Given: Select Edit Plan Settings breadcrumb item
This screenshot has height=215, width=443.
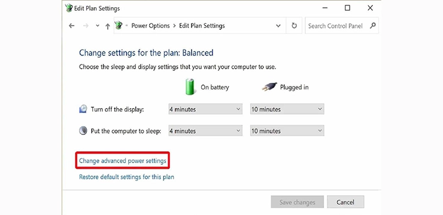Looking at the screenshot, I should coord(202,26).
